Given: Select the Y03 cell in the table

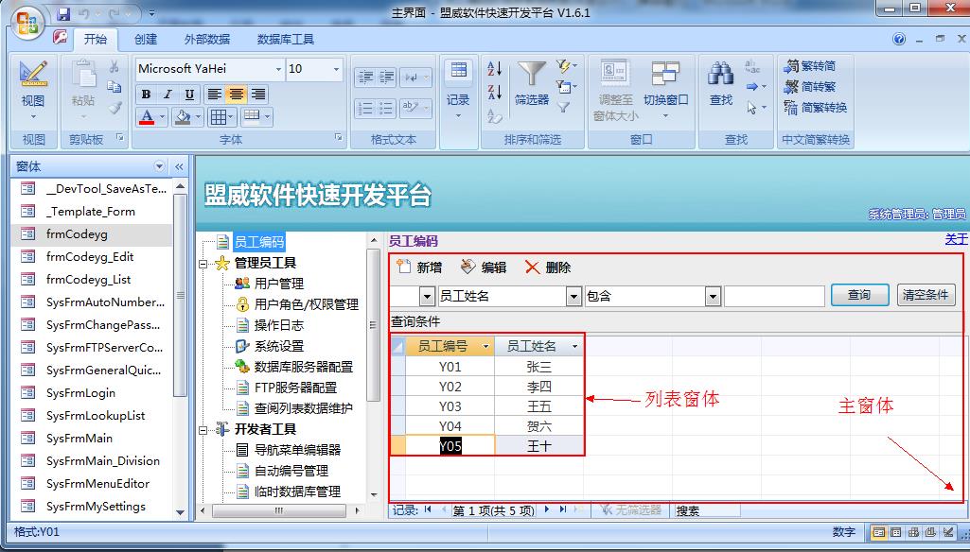Looking at the screenshot, I should click(x=450, y=406).
